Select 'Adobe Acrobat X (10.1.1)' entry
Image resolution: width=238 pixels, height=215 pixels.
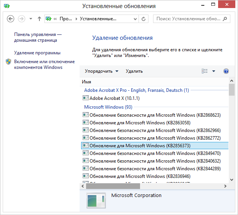tap(114, 98)
